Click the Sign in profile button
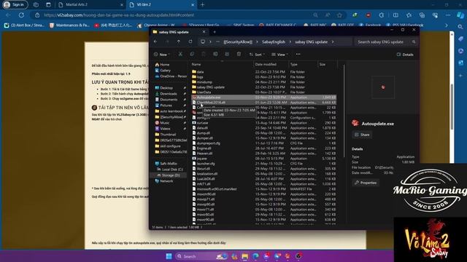467x262 pixels. tap(15, 5)
